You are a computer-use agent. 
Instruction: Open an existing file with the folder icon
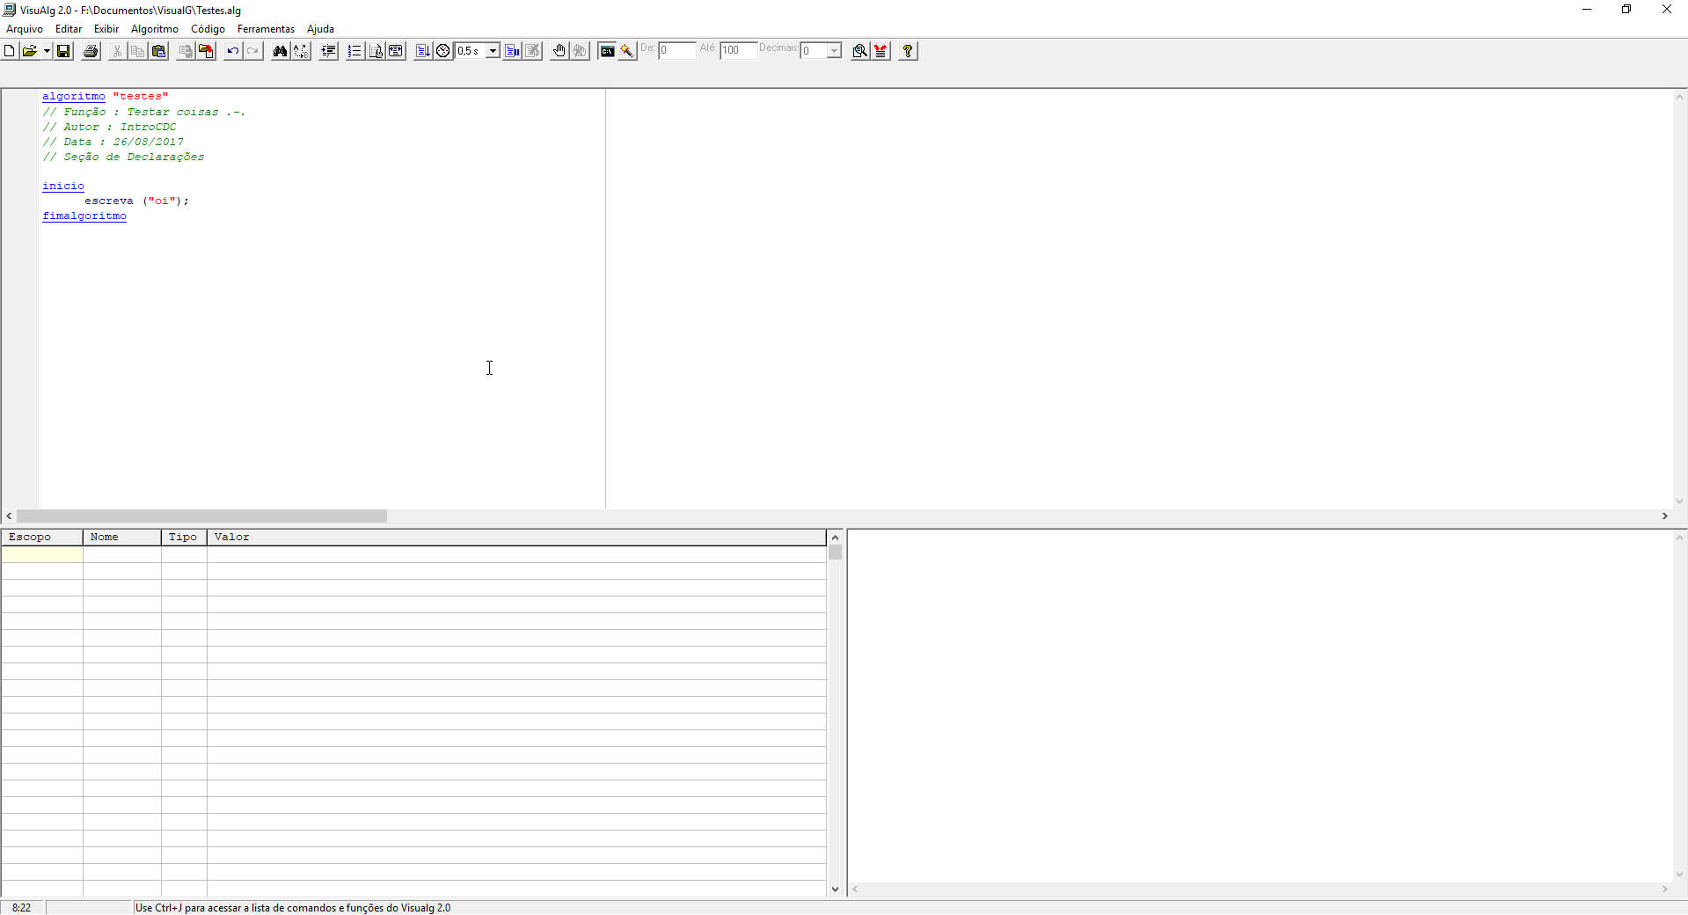point(30,51)
